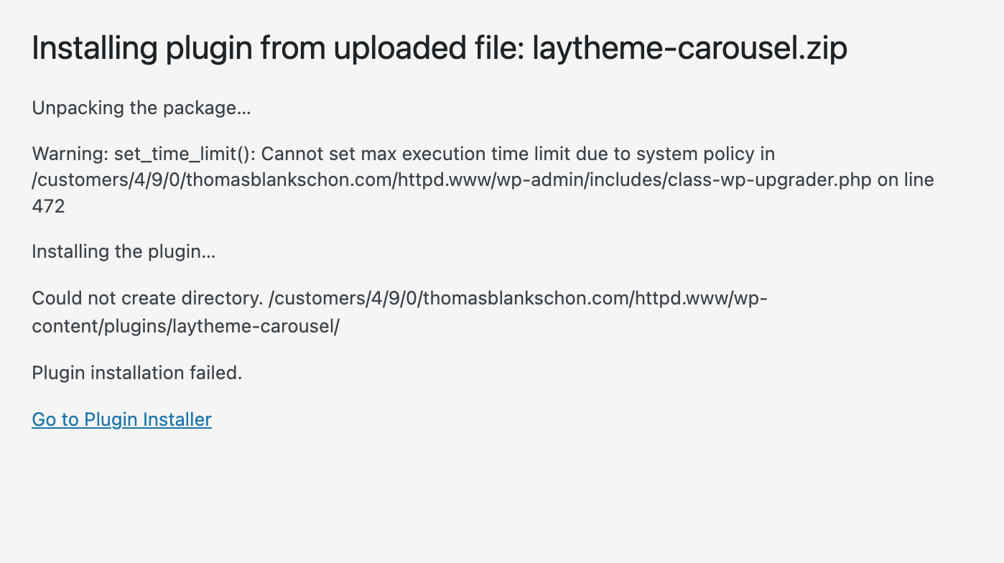Screen dimensions: 1004x563
Task: Click the line number 472
Action: pos(48,206)
